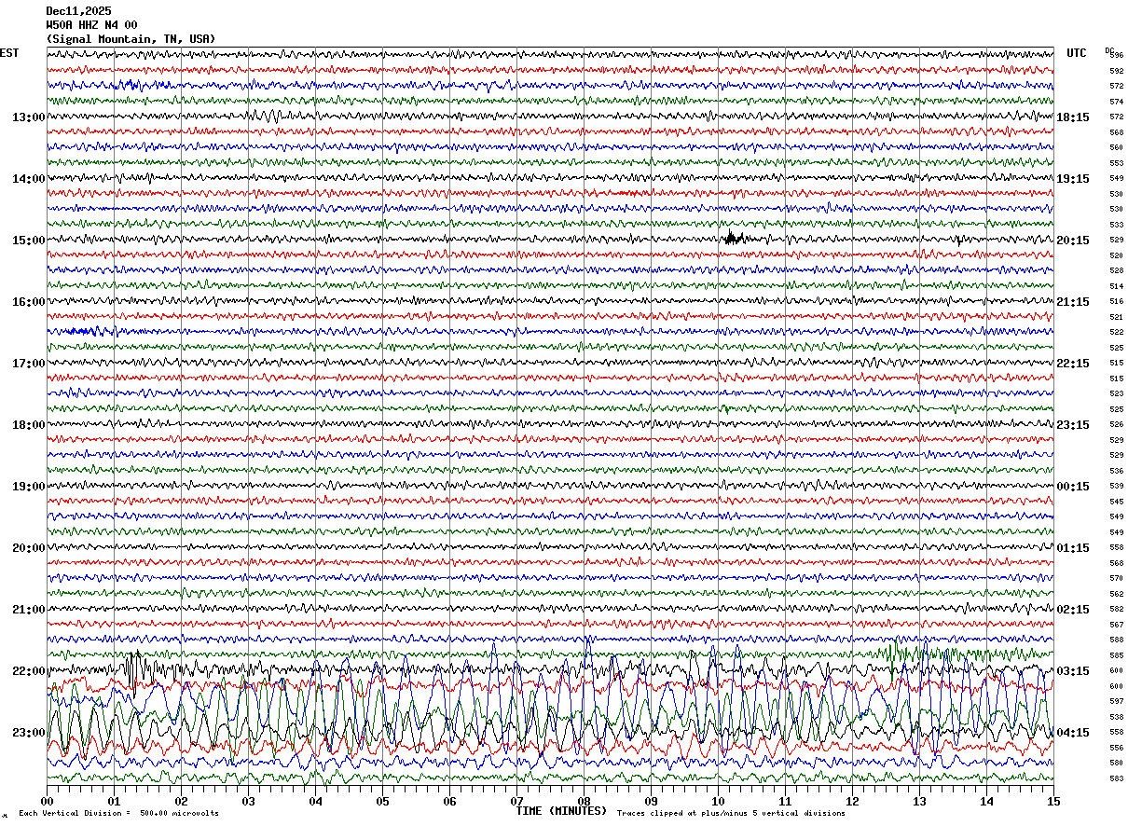Click minute 14 on the time axis
Screen dimensions: 1128x826
[986, 801]
